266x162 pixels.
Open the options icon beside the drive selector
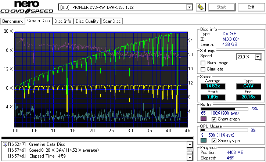[201, 7]
